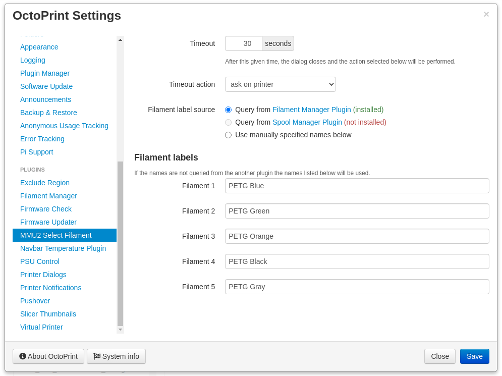Screen dimensions: 502x376
Task: Click the About OctoPrint button
Action: (x=48, y=356)
